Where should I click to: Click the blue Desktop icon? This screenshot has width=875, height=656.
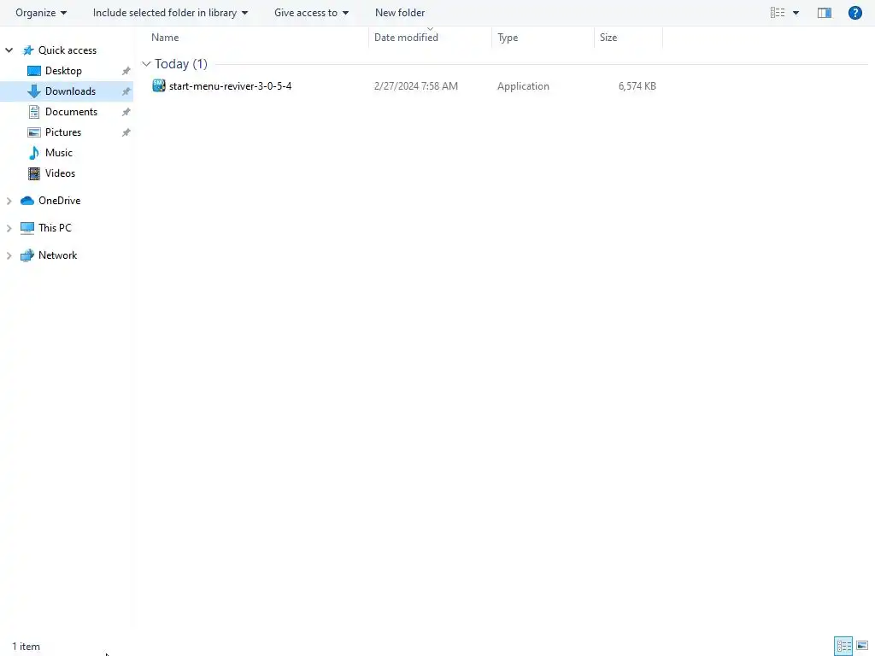click(34, 71)
